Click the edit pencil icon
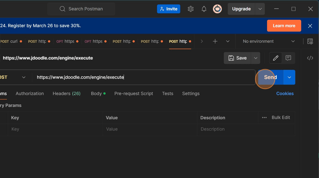The width and height of the screenshot is (319, 178). click(275, 58)
